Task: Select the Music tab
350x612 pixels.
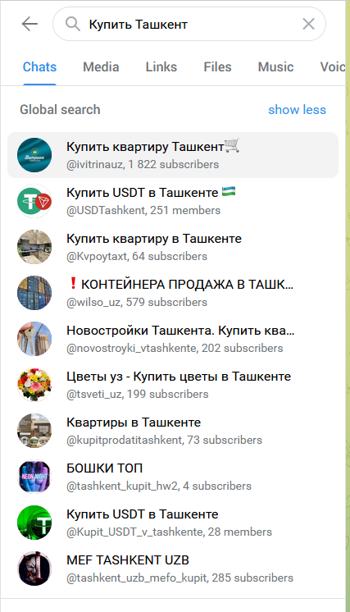Action: pyautogui.click(x=275, y=67)
